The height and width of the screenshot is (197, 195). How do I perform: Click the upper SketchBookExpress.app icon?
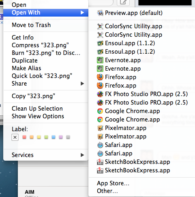(x=100, y=162)
